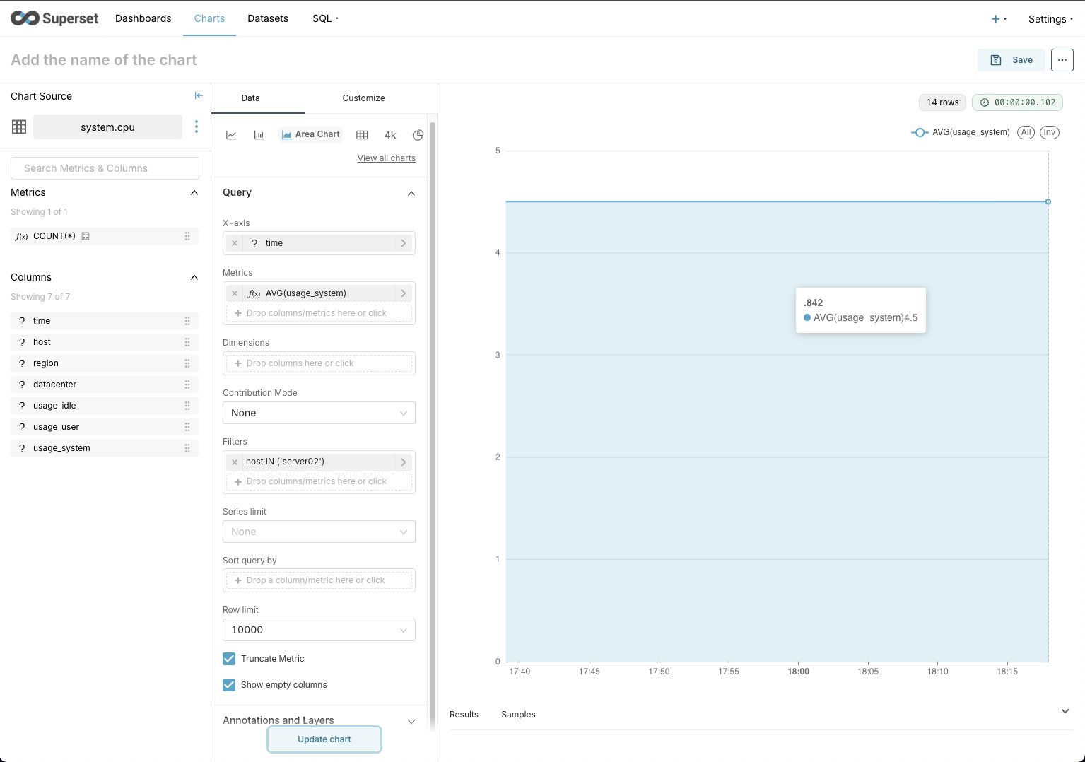Open dataset options three-dot menu
1085x762 pixels.
[197, 127]
